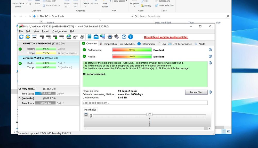Open the File menu in Hard Disk Sentinel

click(21, 31)
